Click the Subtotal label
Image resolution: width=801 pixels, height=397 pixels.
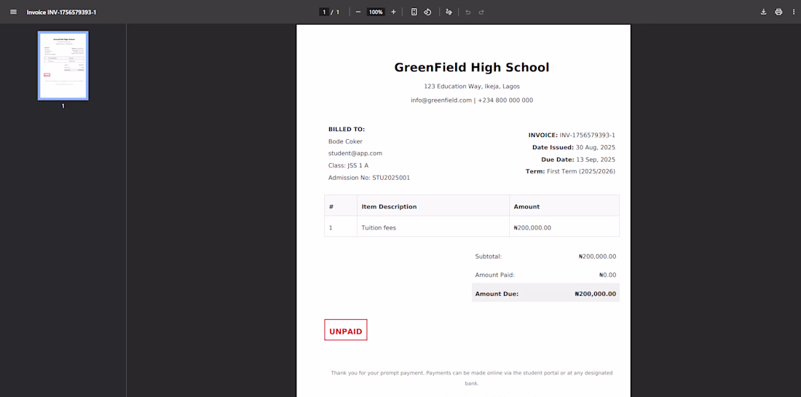(489, 256)
